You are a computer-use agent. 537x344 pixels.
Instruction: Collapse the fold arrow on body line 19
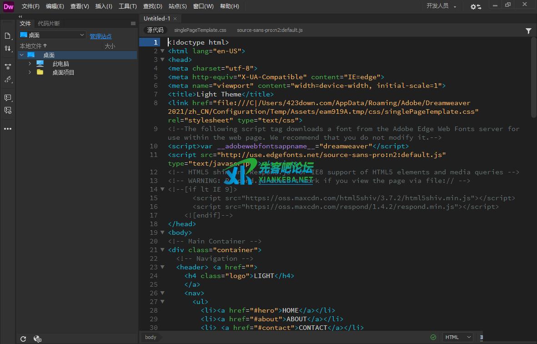(163, 233)
